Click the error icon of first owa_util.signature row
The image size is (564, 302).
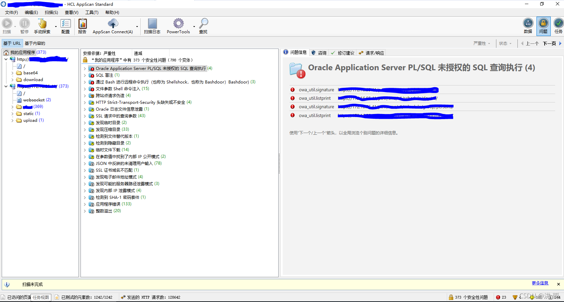point(293,90)
